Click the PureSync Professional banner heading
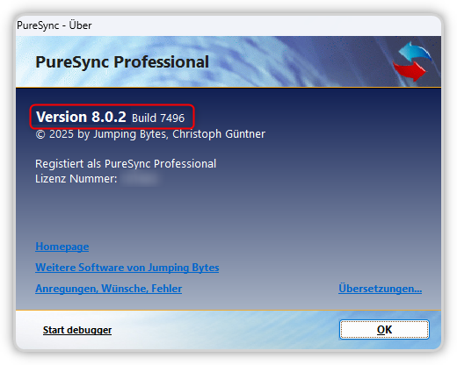The image size is (457, 365). coord(122,62)
